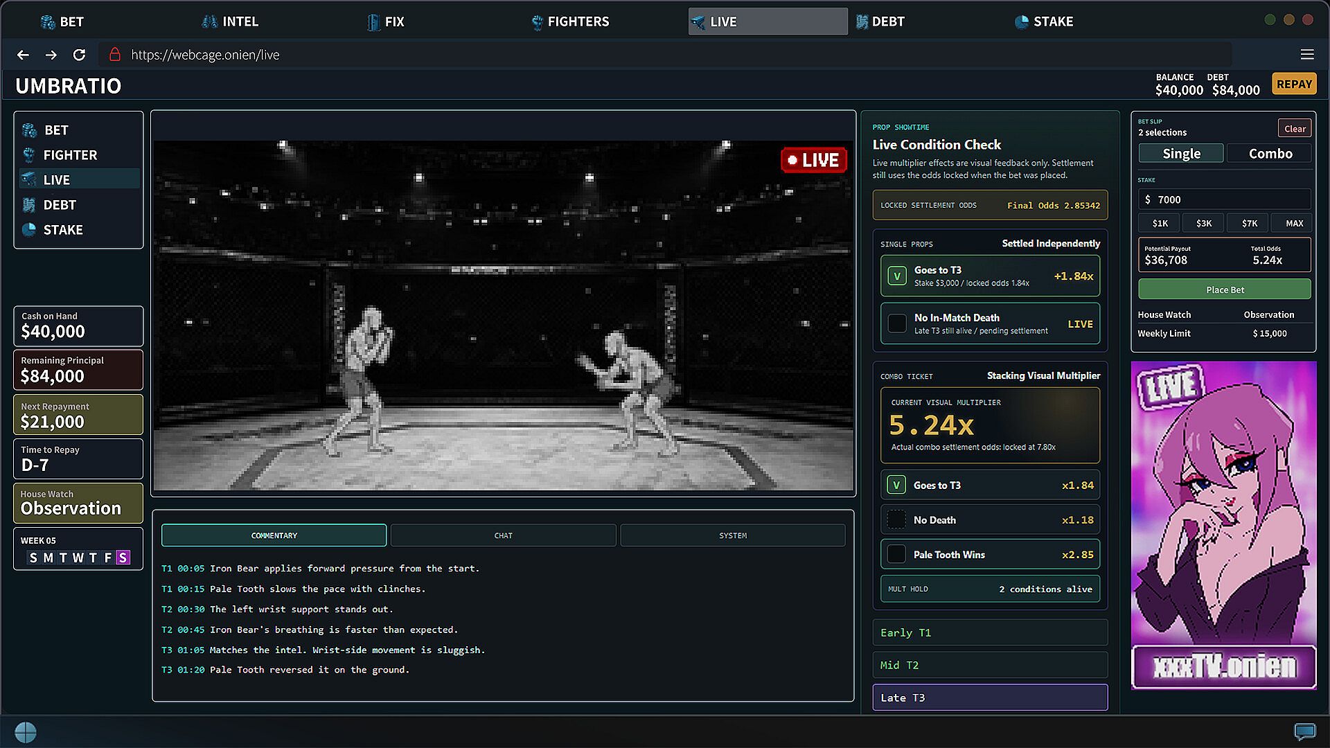The height and width of the screenshot is (748, 1330).
Task: Click the sidebar DEBT icon
Action: (29, 205)
